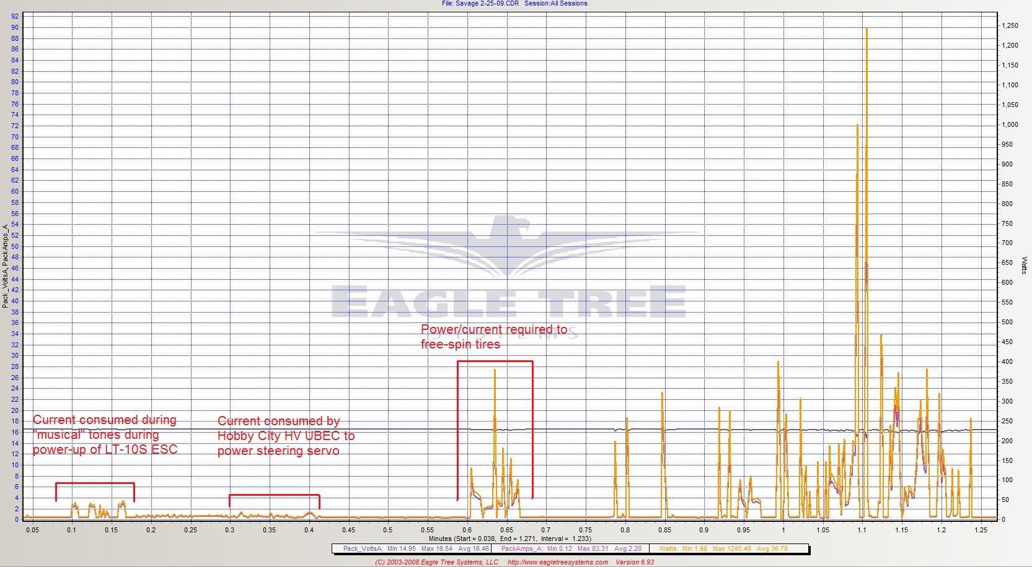Open the eagletreesystems.com URL in the footer
The image size is (1032, 567).
point(558,562)
